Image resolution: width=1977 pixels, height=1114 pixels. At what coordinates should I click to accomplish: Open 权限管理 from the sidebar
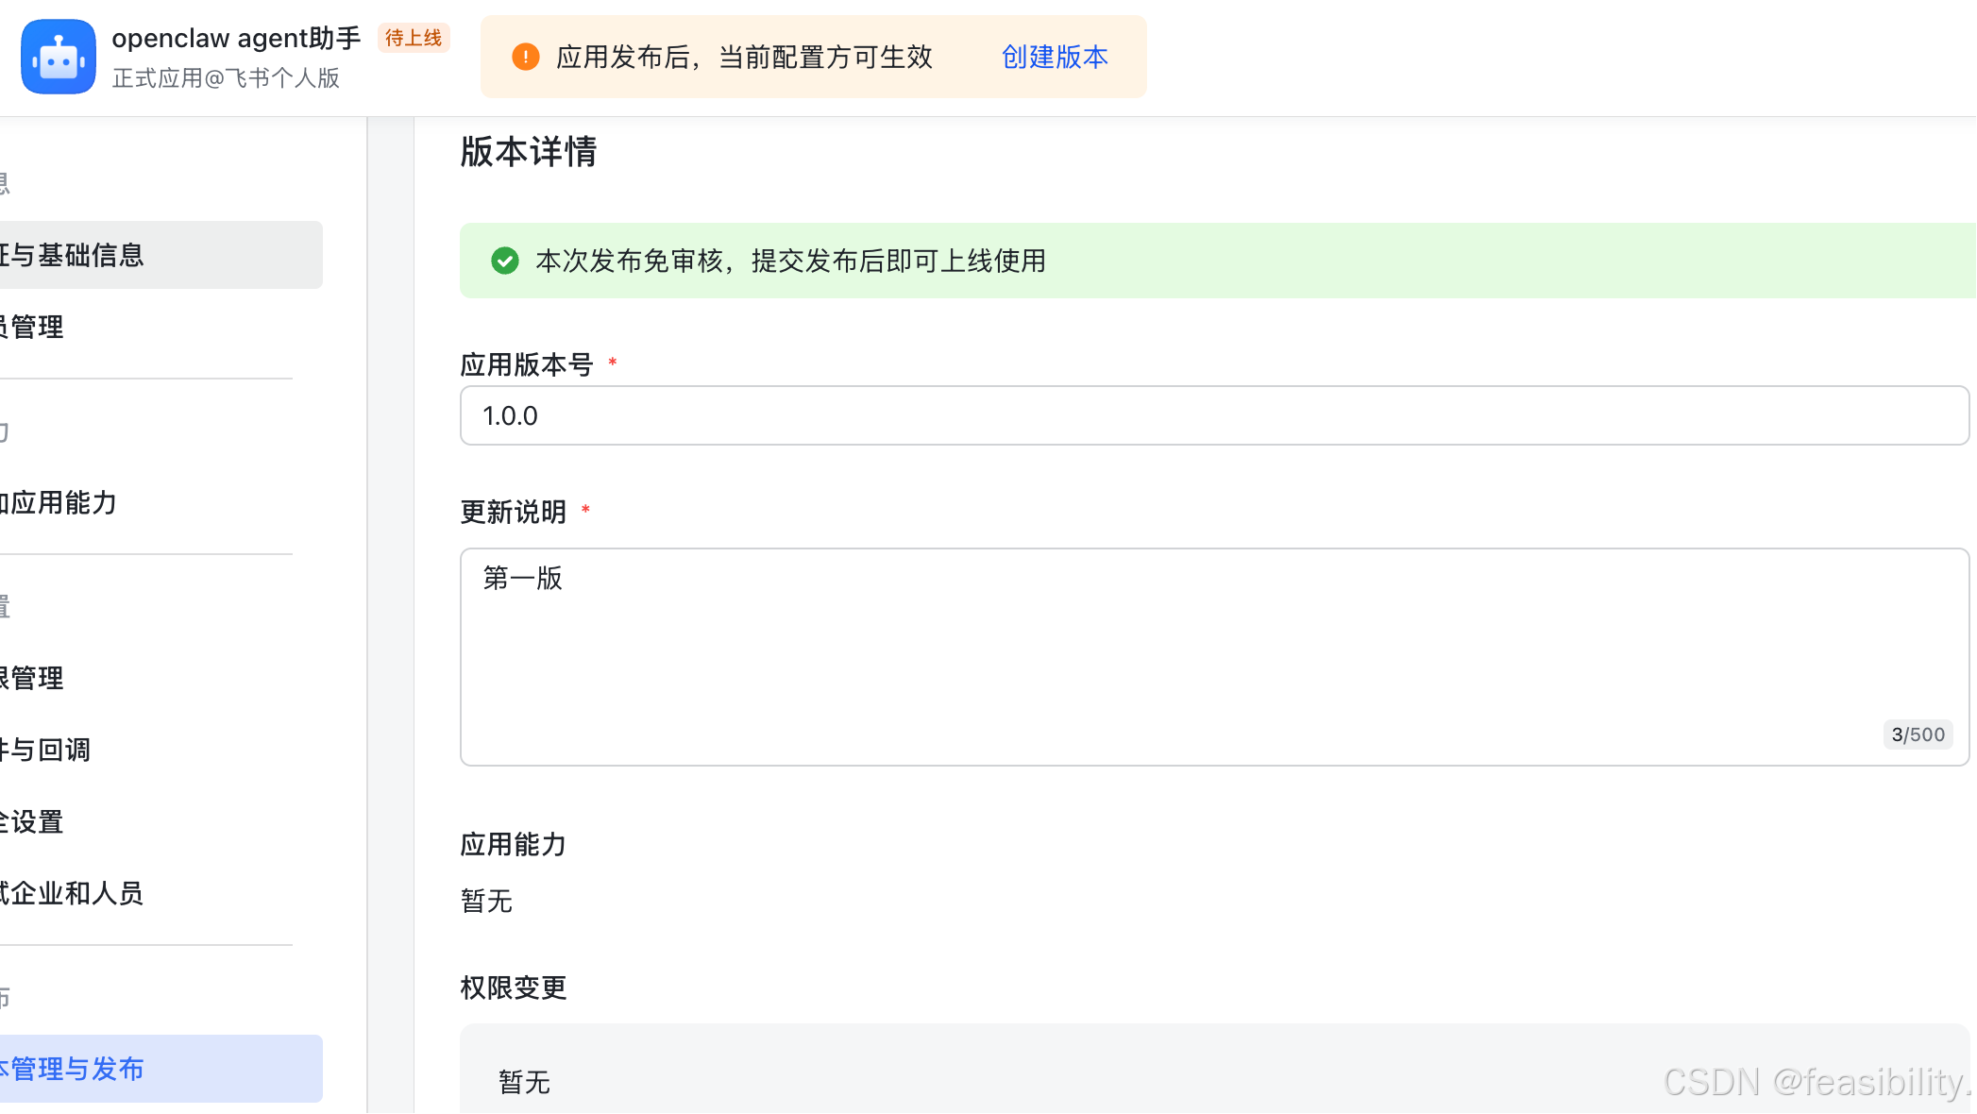[33, 678]
